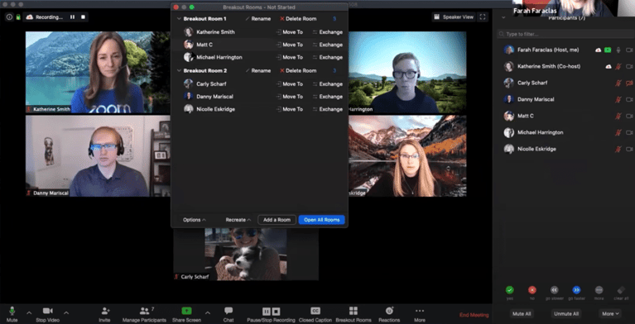Screen dimensions: 635x324
Task: Toggle Carly Scharf's video camera icon
Action: coord(629,83)
